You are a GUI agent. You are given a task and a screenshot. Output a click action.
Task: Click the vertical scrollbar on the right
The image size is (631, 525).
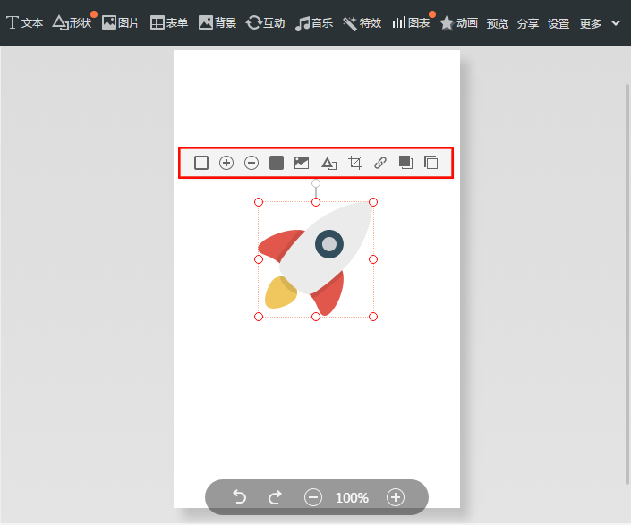pyautogui.click(x=627, y=284)
